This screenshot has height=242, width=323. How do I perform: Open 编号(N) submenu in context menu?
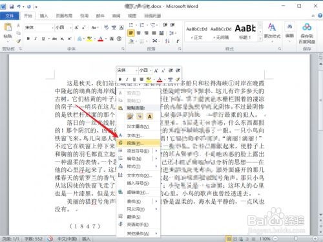(138, 159)
